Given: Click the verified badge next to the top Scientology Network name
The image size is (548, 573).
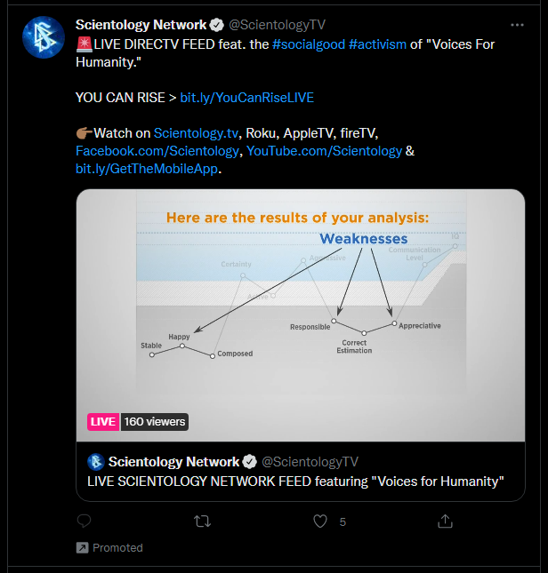Looking at the screenshot, I should [216, 25].
